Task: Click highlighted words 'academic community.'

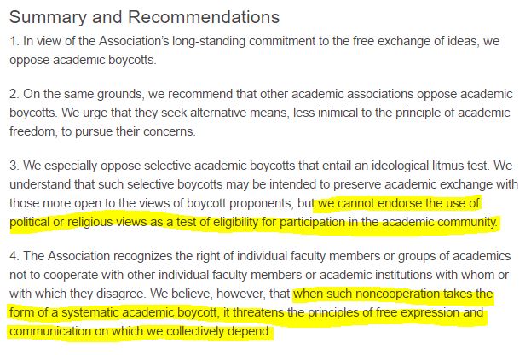Action: (440, 222)
